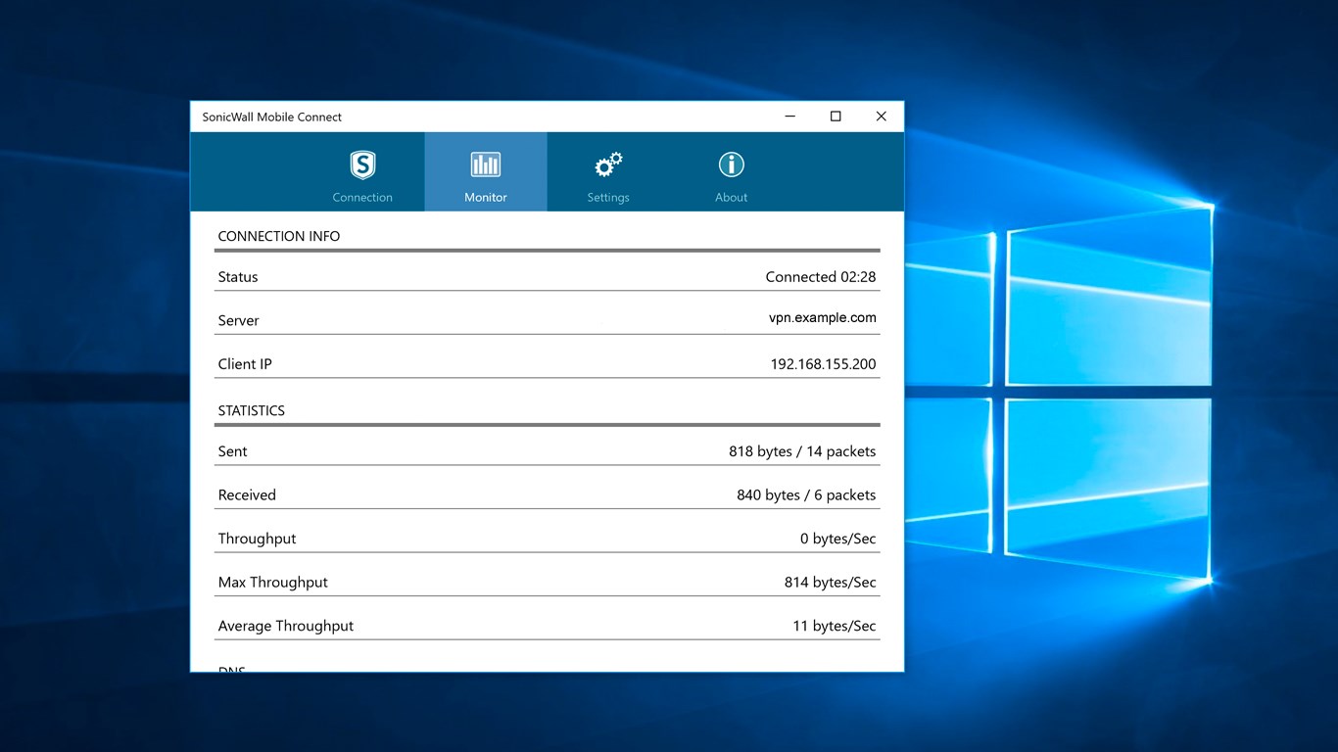
Task: Click the Received label
Action: (247, 495)
